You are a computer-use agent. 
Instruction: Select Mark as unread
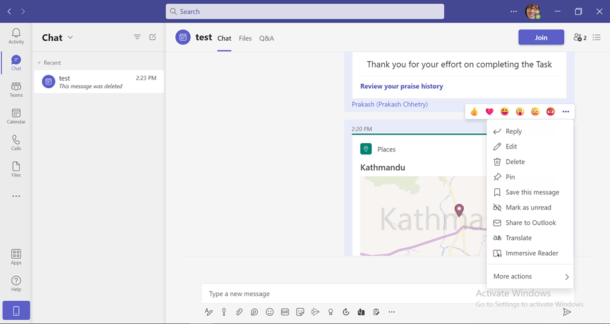click(530, 207)
